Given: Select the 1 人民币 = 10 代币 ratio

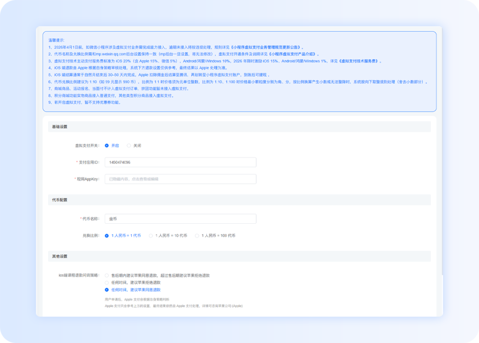Looking at the screenshot, I should tap(151, 236).
